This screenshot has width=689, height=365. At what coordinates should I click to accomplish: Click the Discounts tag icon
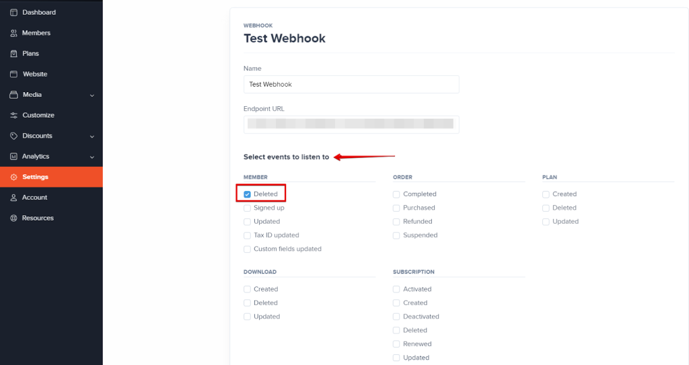(x=13, y=136)
